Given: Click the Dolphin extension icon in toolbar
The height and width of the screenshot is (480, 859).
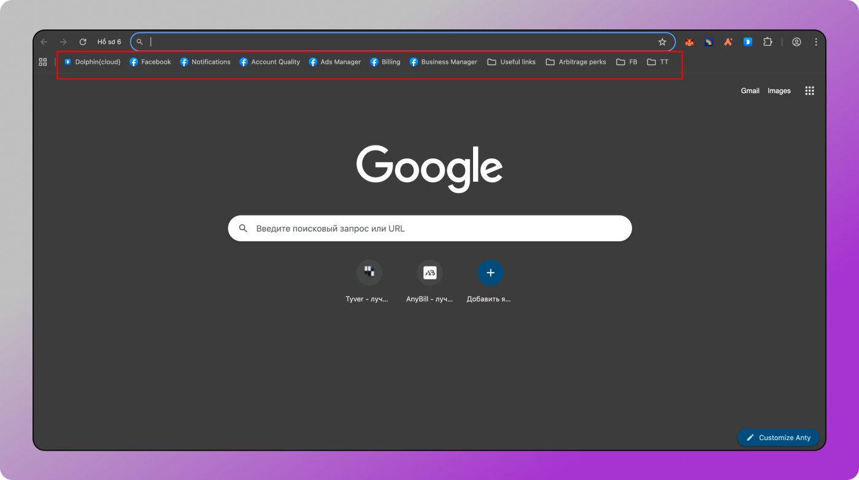Looking at the screenshot, I should coord(748,42).
